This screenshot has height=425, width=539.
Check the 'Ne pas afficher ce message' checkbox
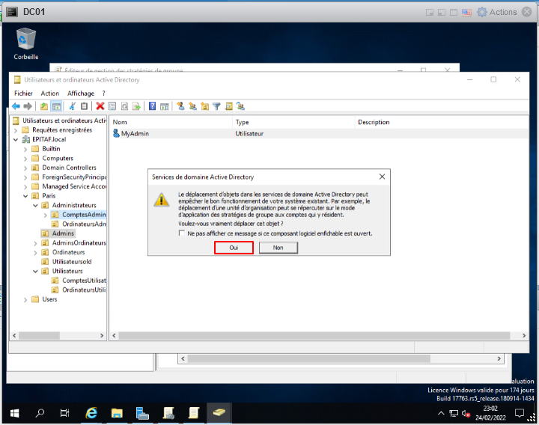[x=182, y=233]
